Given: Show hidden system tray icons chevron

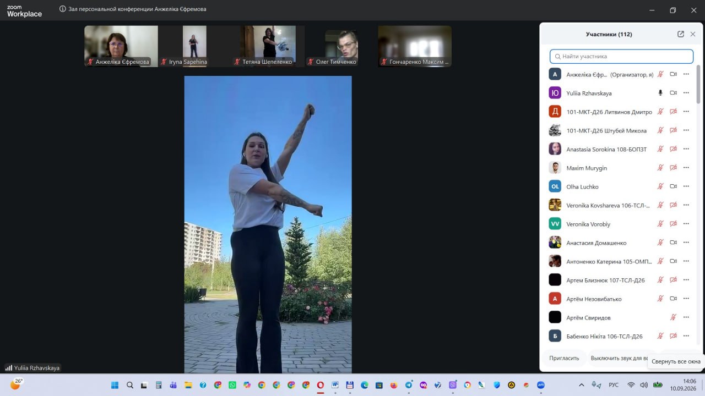Looking at the screenshot, I should click(582, 385).
